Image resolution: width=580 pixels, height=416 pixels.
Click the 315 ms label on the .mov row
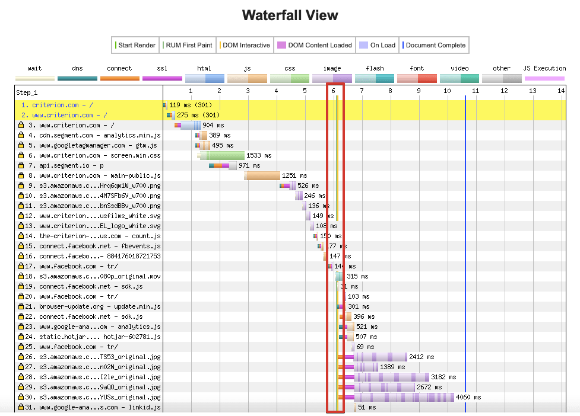357,276
